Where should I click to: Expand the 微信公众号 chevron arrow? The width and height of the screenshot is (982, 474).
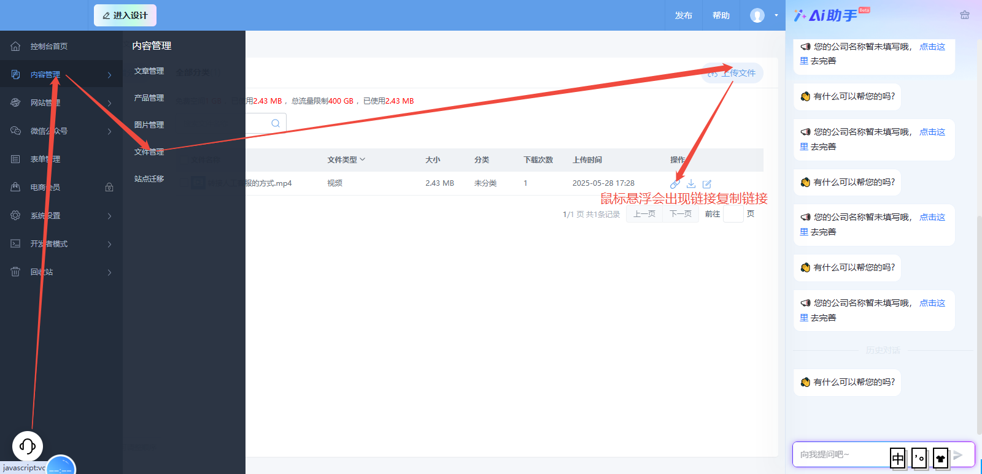(109, 131)
